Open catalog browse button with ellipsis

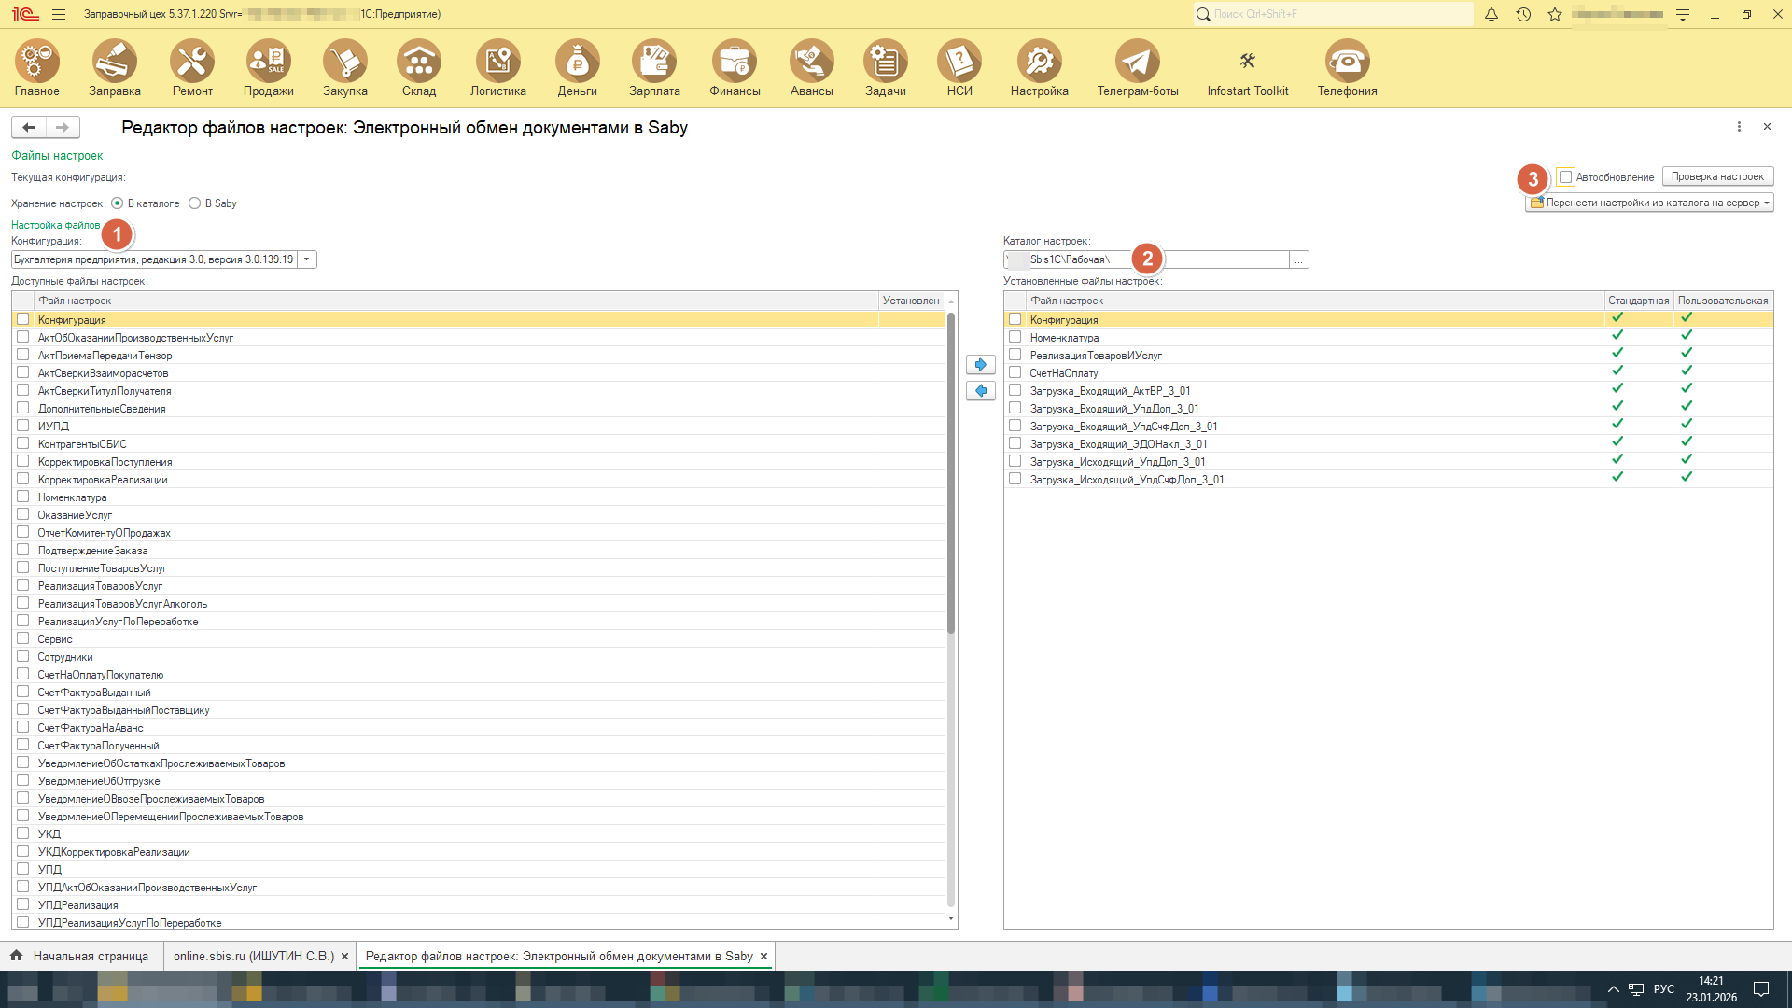(1298, 259)
